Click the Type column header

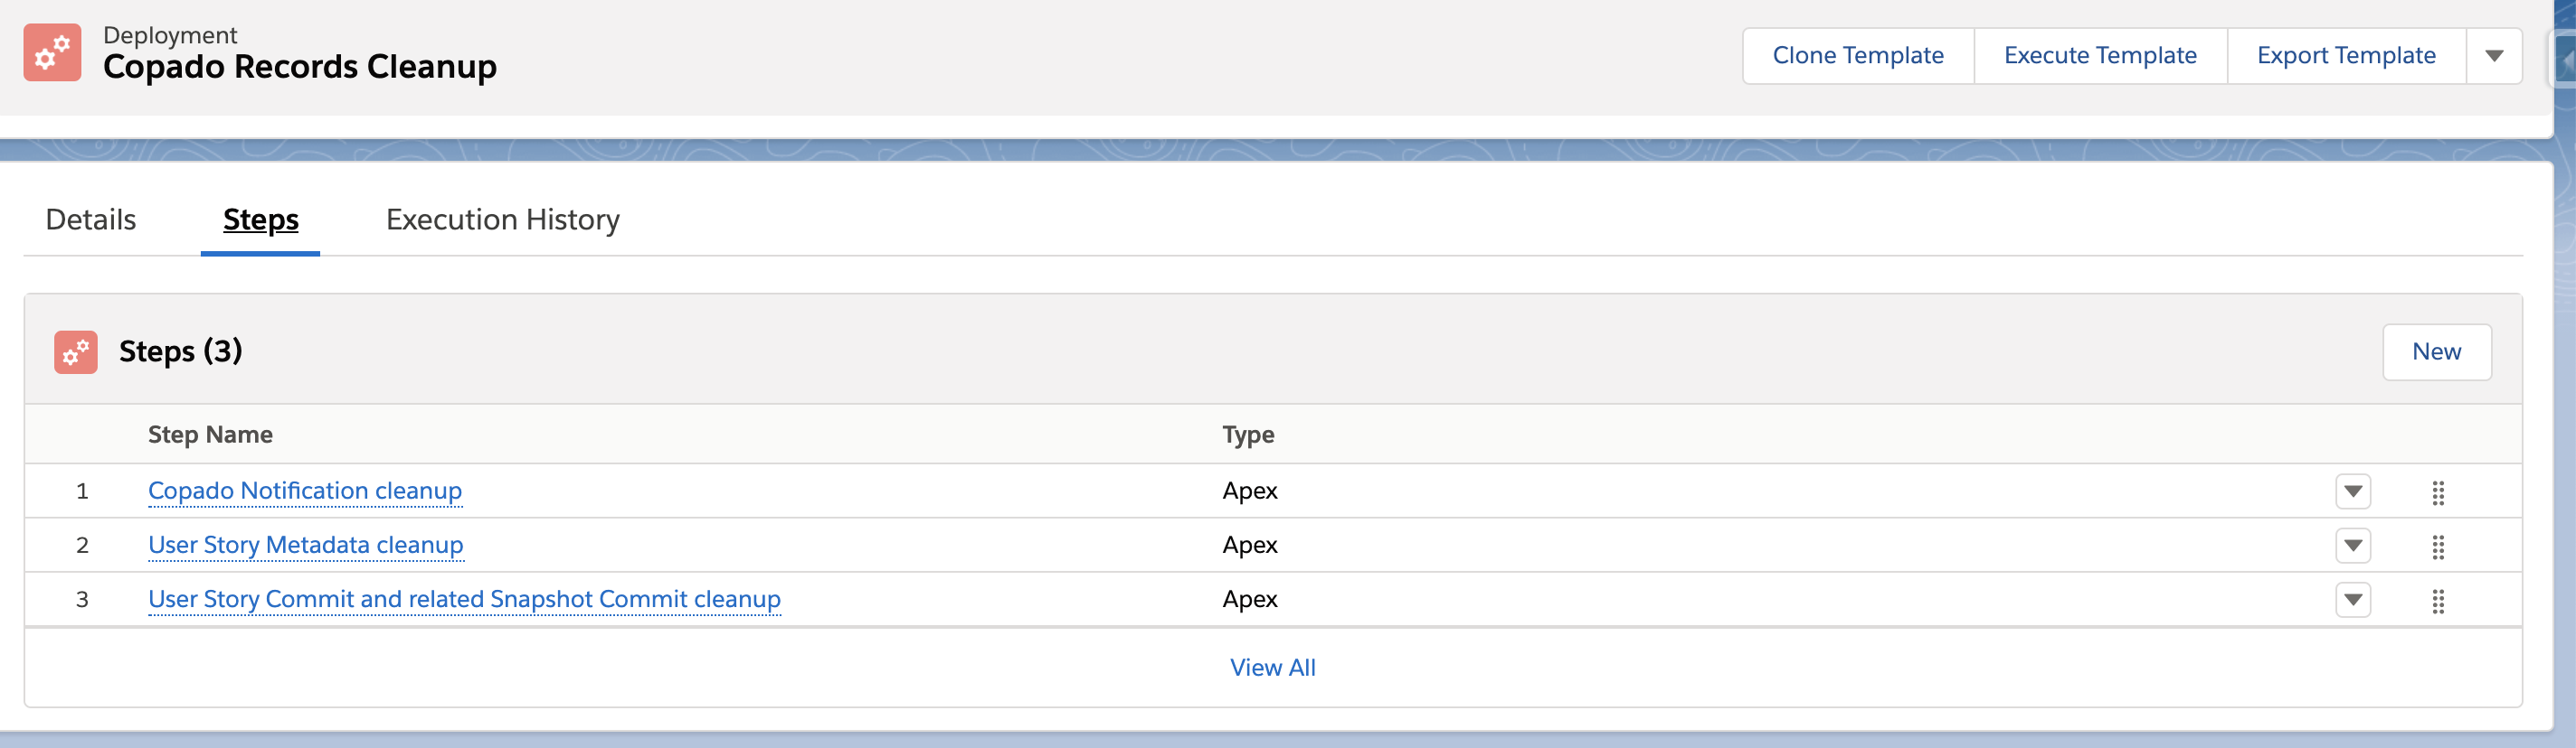point(1248,435)
